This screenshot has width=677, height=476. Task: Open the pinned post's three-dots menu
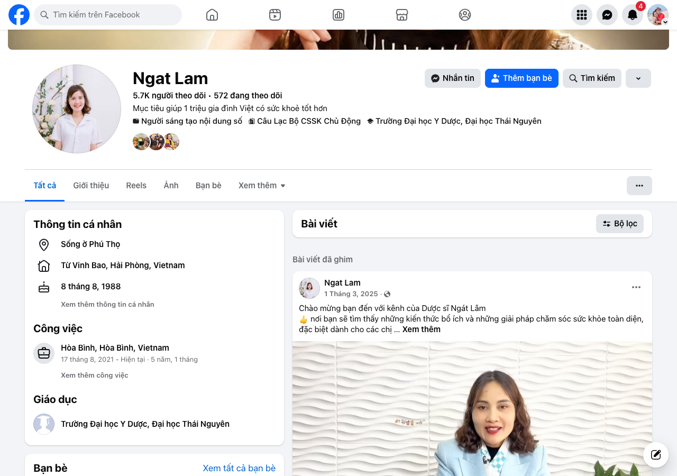point(636,287)
